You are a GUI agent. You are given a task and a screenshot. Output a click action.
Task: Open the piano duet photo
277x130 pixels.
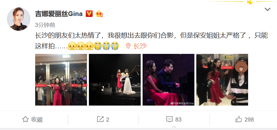169,80
